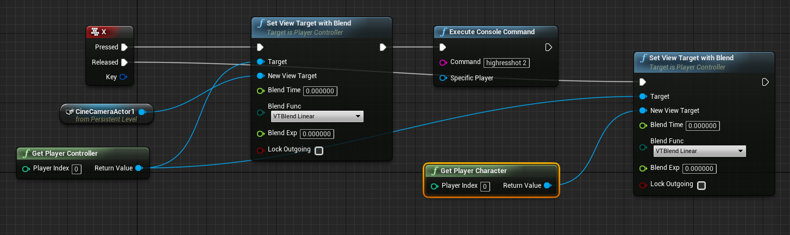This screenshot has height=235, width=790.
Task: Click Player Index field on Get Player Controller
Action: coord(77,169)
